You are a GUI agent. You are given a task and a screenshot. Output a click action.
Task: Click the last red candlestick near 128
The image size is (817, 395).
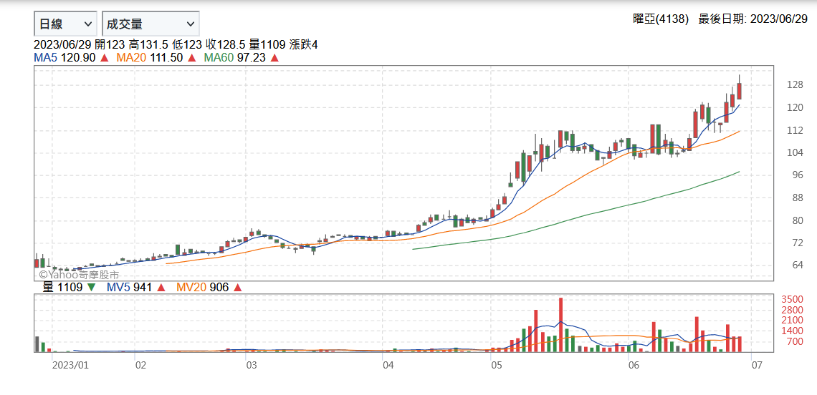[739, 91]
